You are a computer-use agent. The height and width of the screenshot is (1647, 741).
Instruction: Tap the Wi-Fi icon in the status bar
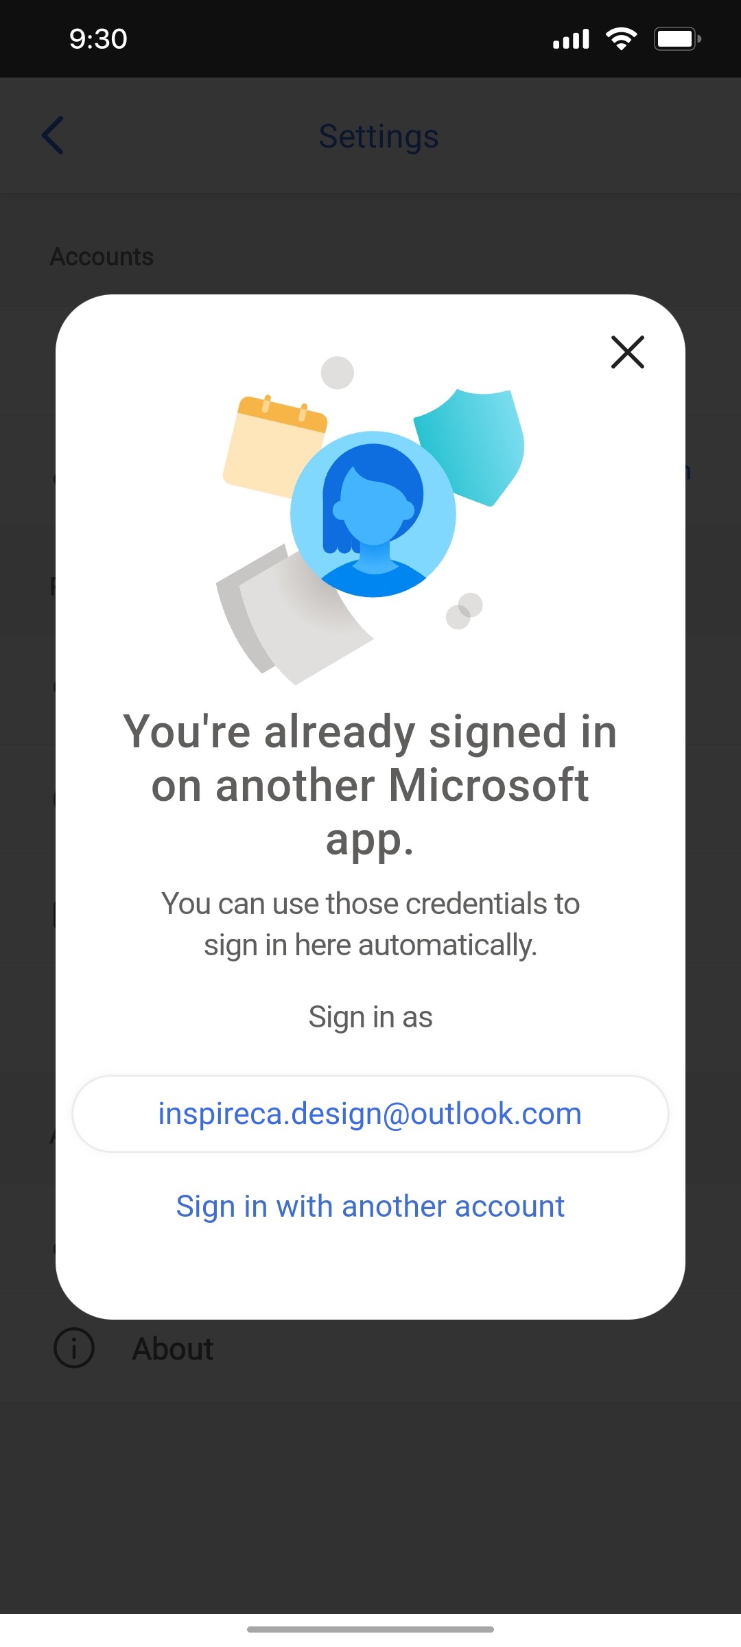[621, 38]
